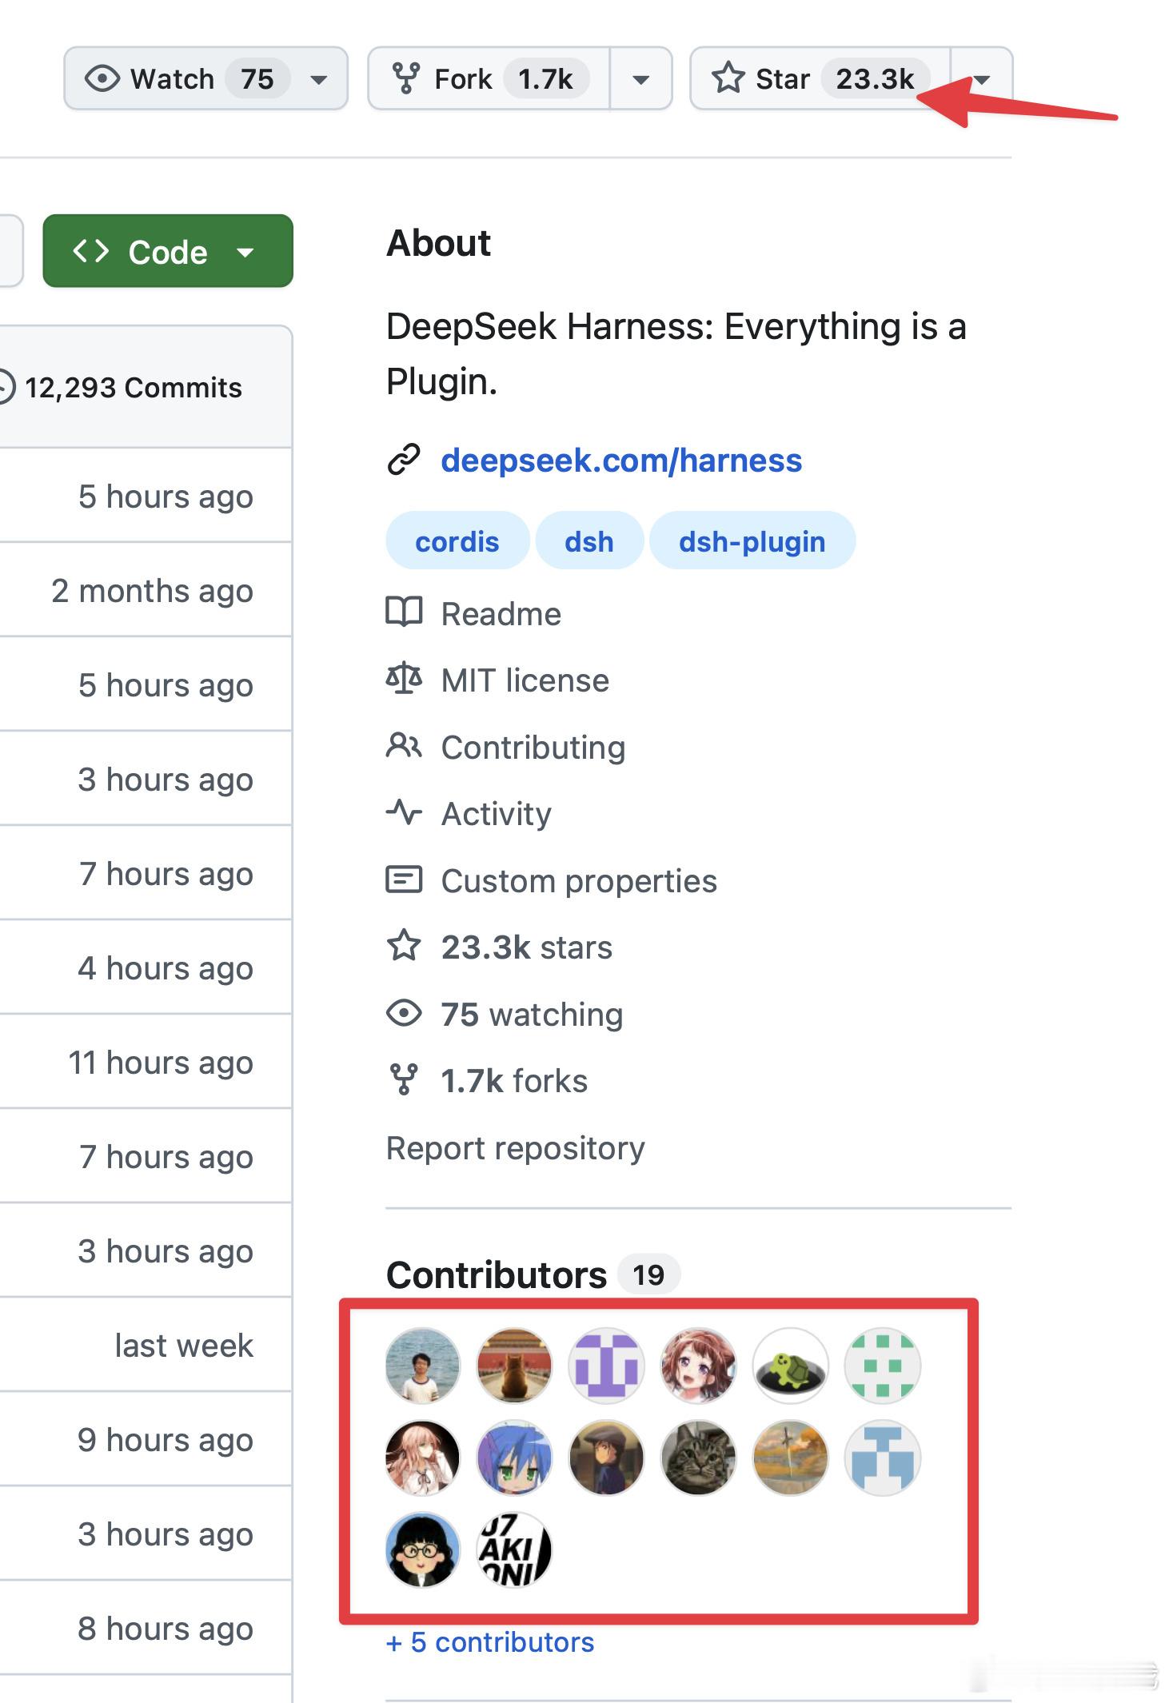This screenshot has height=1703, width=1169.
Task: Open the Code dropdown caret
Action: [245, 253]
